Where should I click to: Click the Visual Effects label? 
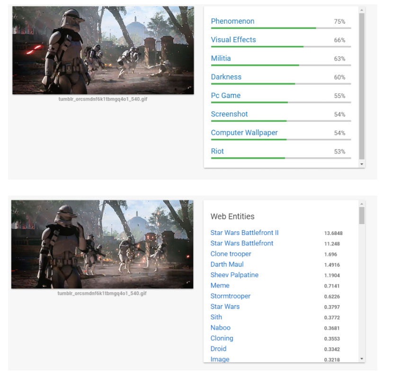[233, 40]
